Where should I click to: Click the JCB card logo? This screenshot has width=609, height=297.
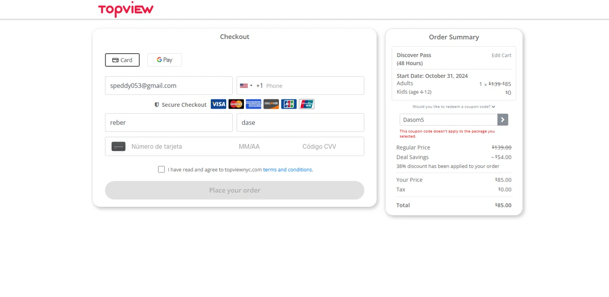click(289, 104)
